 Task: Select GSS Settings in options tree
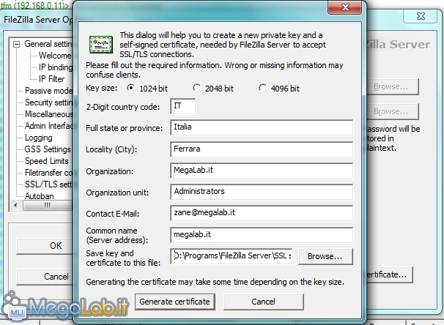[48, 149]
